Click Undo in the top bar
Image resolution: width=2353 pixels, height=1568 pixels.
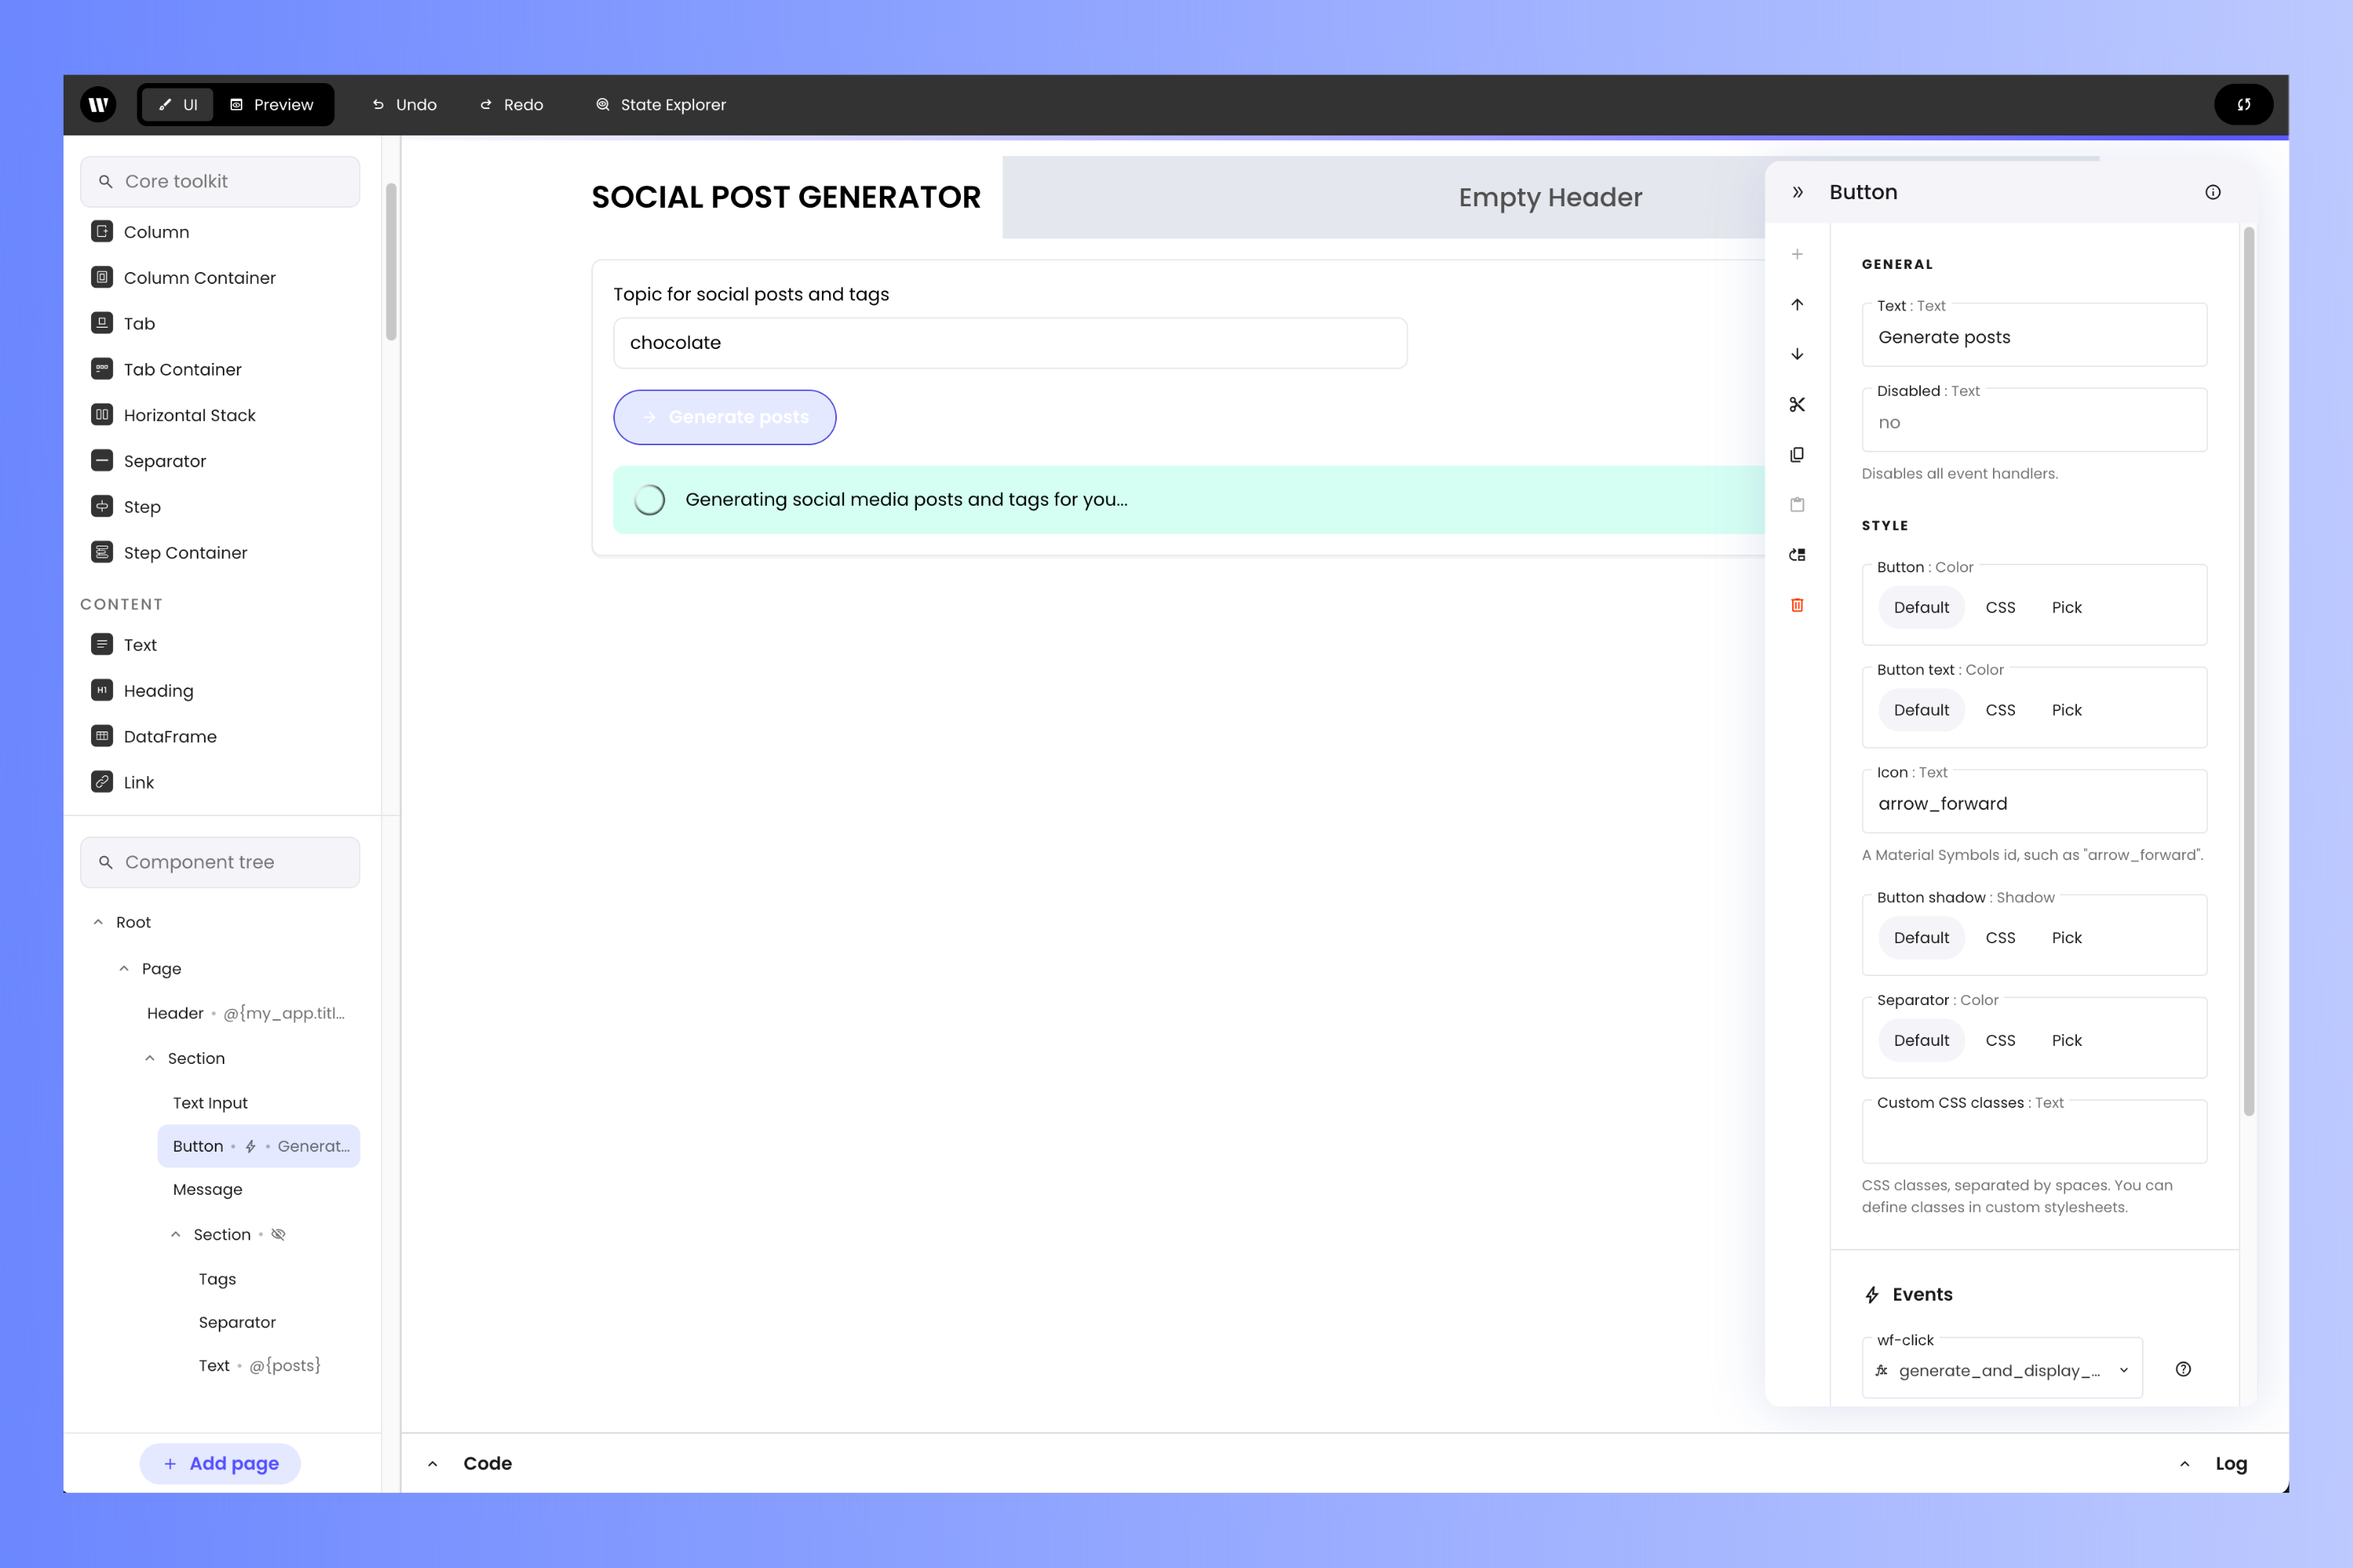click(x=404, y=104)
